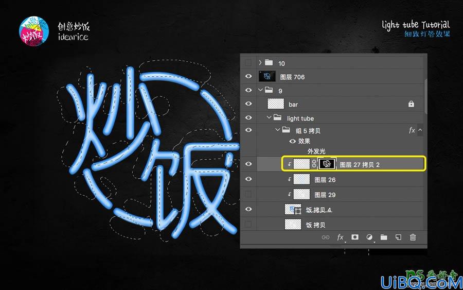Screen dimensions: 463x290
Task: Click the clipping arrow on 图层 26
Action: coord(289,179)
